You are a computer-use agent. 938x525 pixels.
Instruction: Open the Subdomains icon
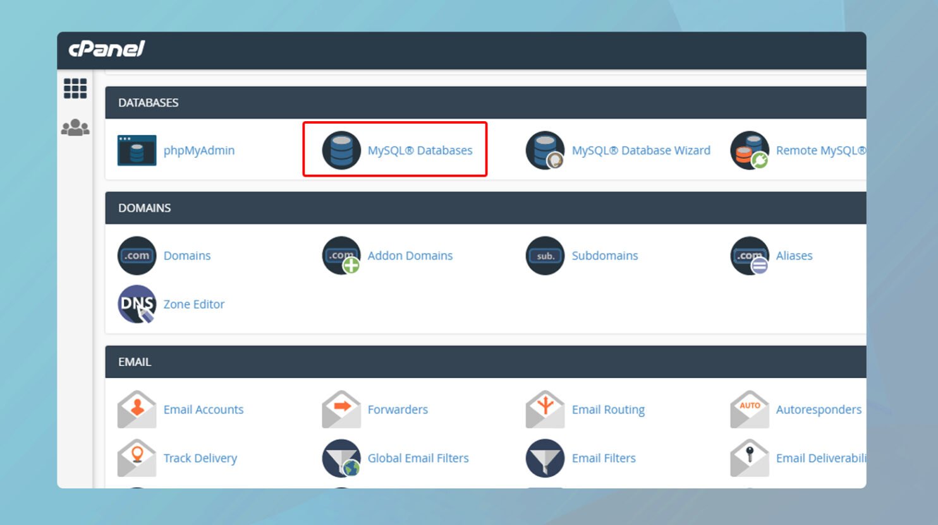(545, 256)
